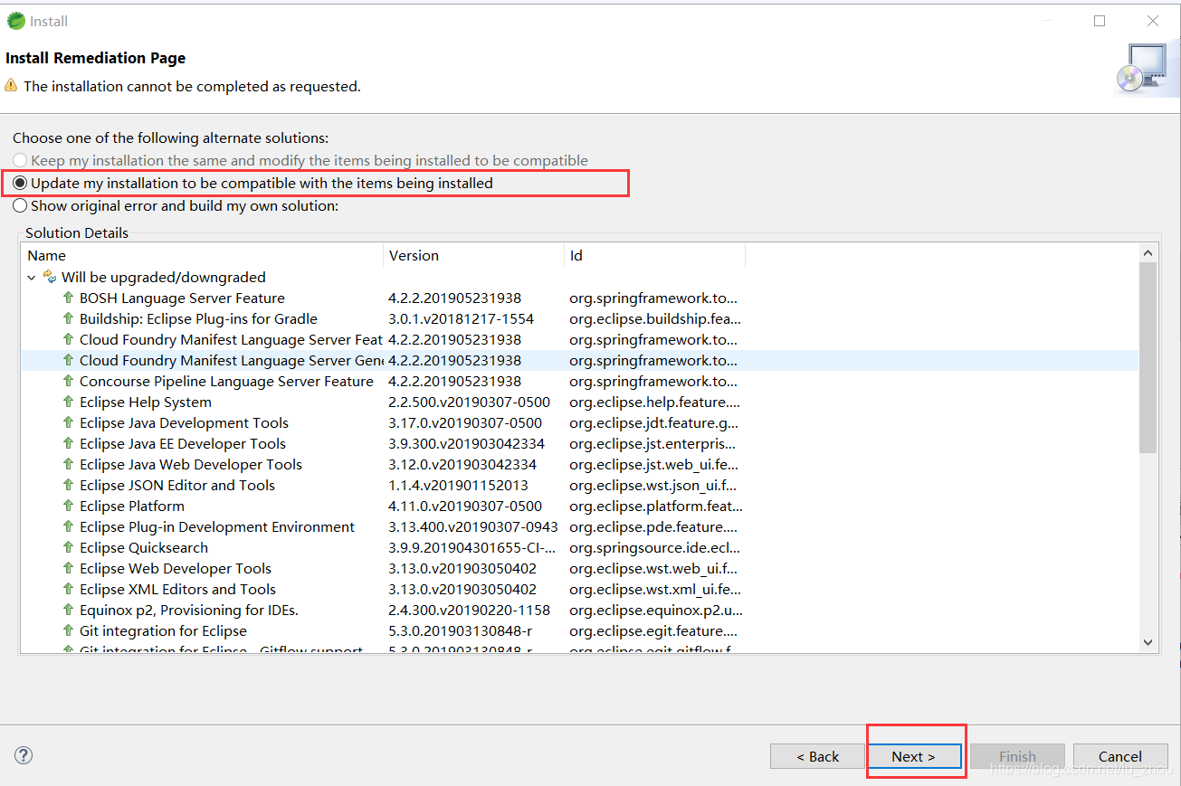Click the Next button
The image size is (1181, 786).
click(914, 756)
